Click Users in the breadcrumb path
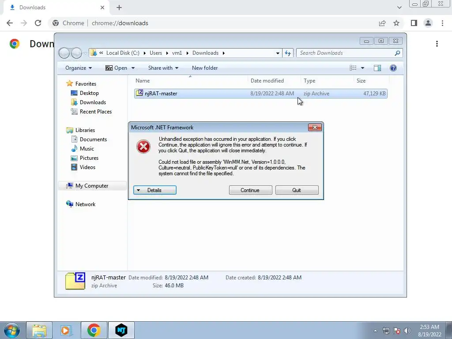 point(156,53)
